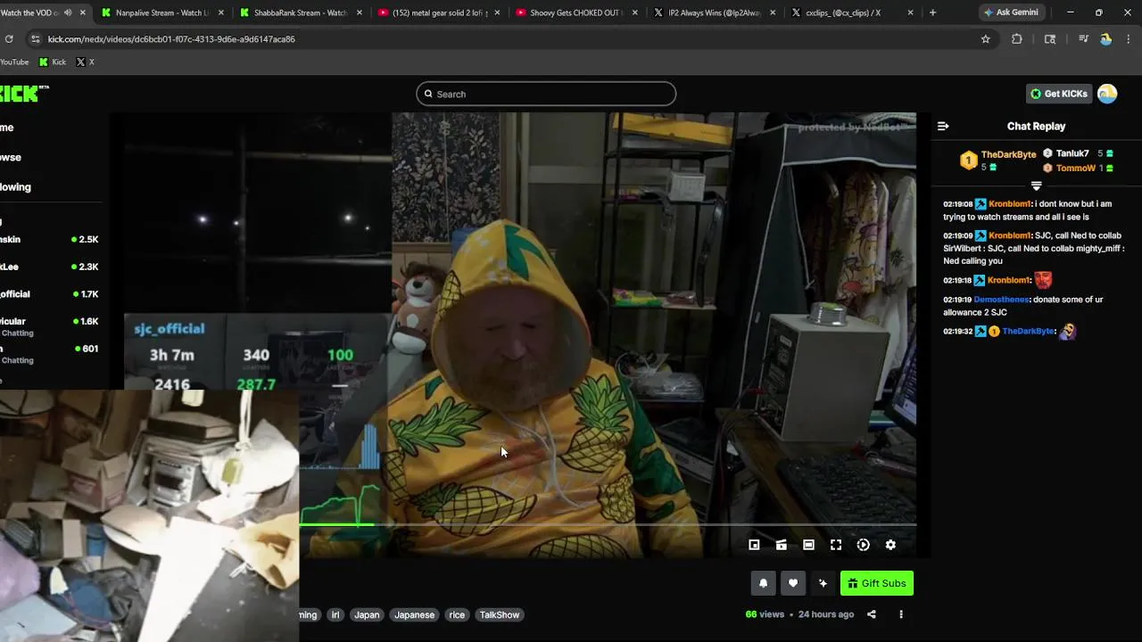
Task: View site information icon in address bar
Action: (x=35, y=39)
